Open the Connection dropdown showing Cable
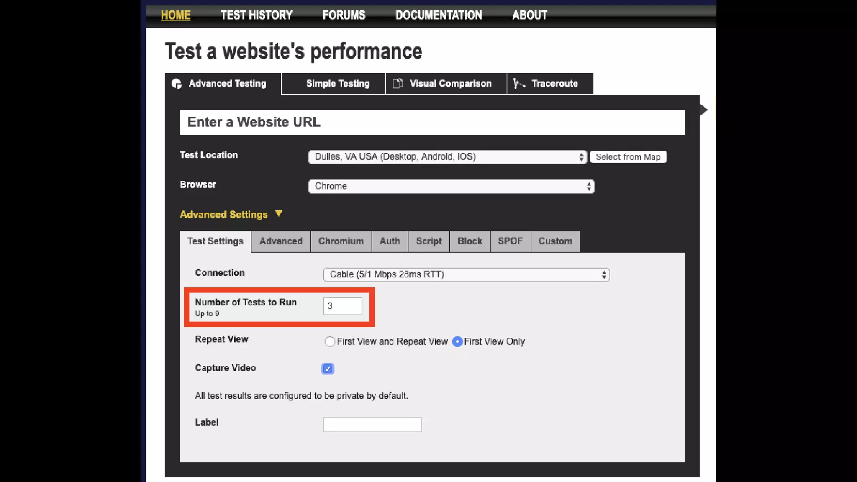 pyautogui.click(x=466, y=274)
